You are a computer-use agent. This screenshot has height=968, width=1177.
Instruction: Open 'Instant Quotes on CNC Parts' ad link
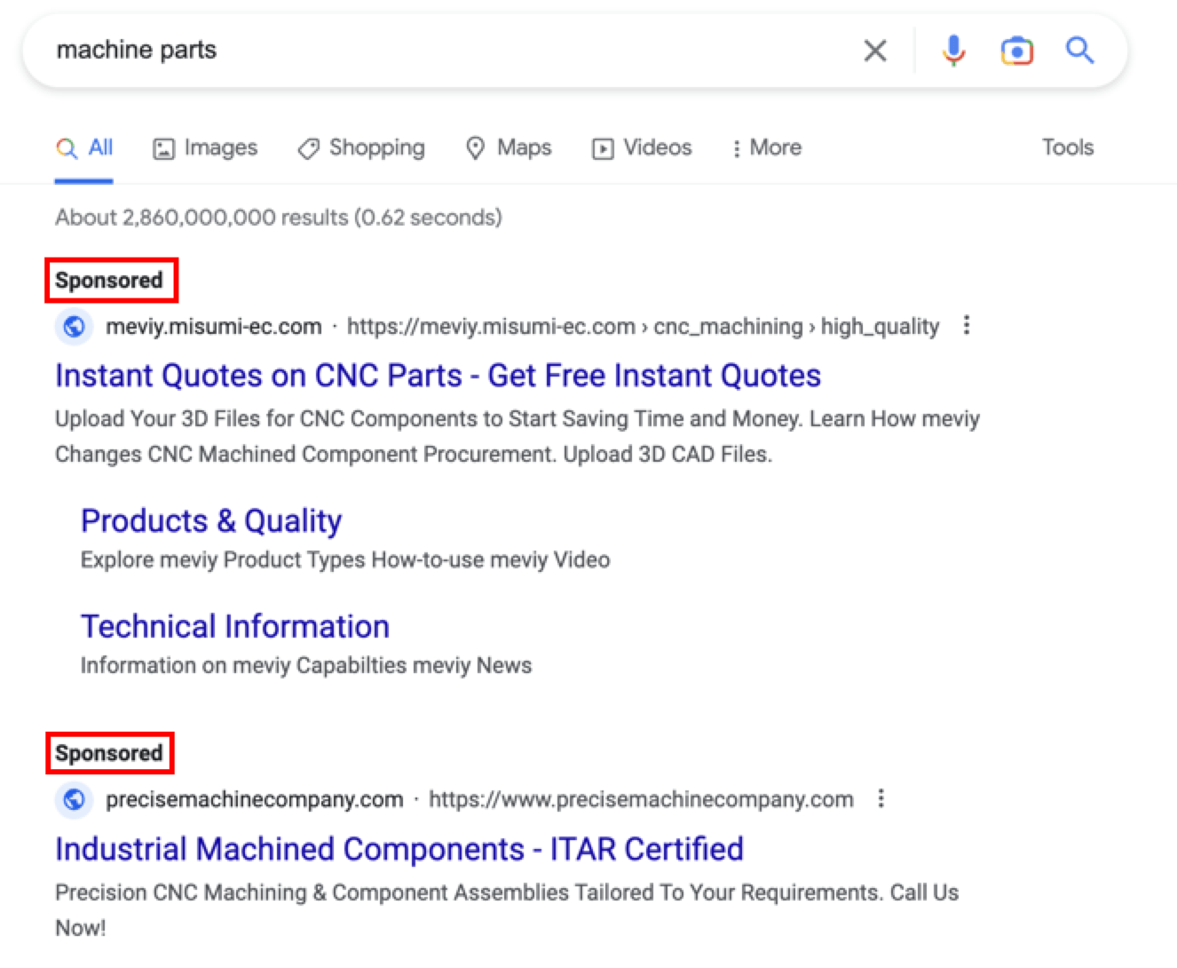[438, 376]
